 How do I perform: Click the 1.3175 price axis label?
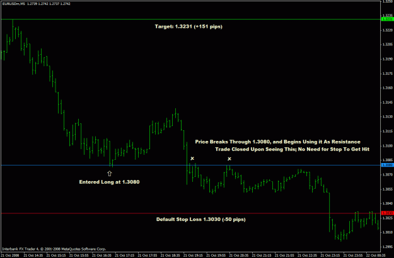388,74
